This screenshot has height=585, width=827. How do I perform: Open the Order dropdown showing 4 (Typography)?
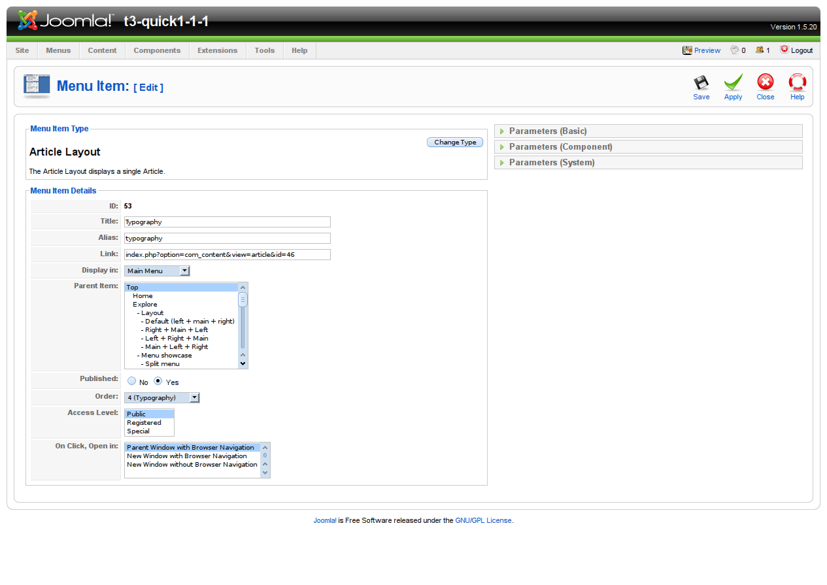[162, 397]
